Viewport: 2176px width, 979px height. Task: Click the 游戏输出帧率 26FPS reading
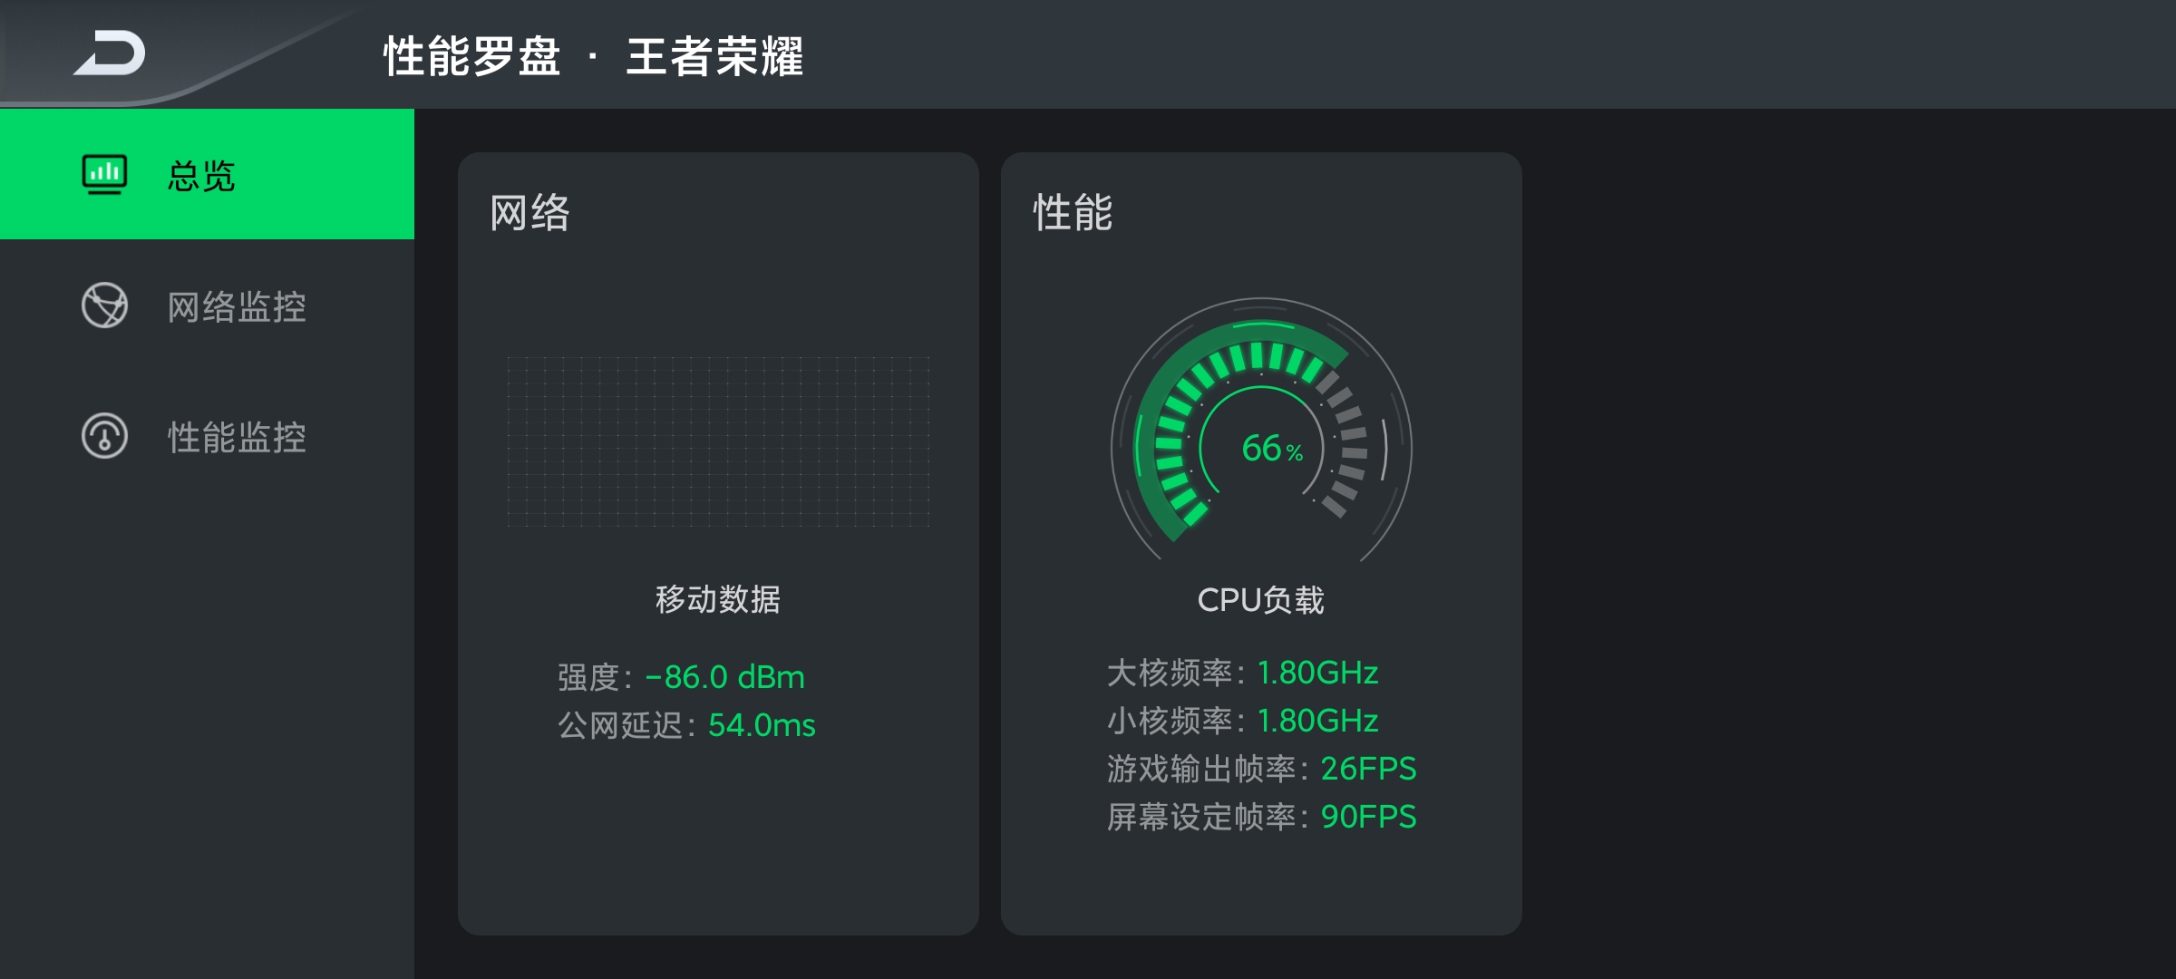pos(1261,769)
